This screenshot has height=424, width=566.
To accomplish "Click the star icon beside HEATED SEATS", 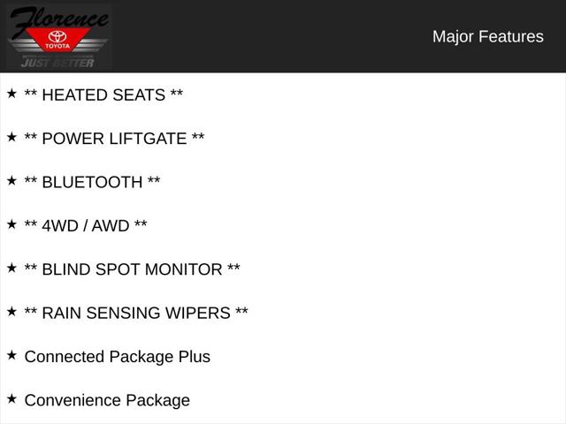I will tap(11, 94).
